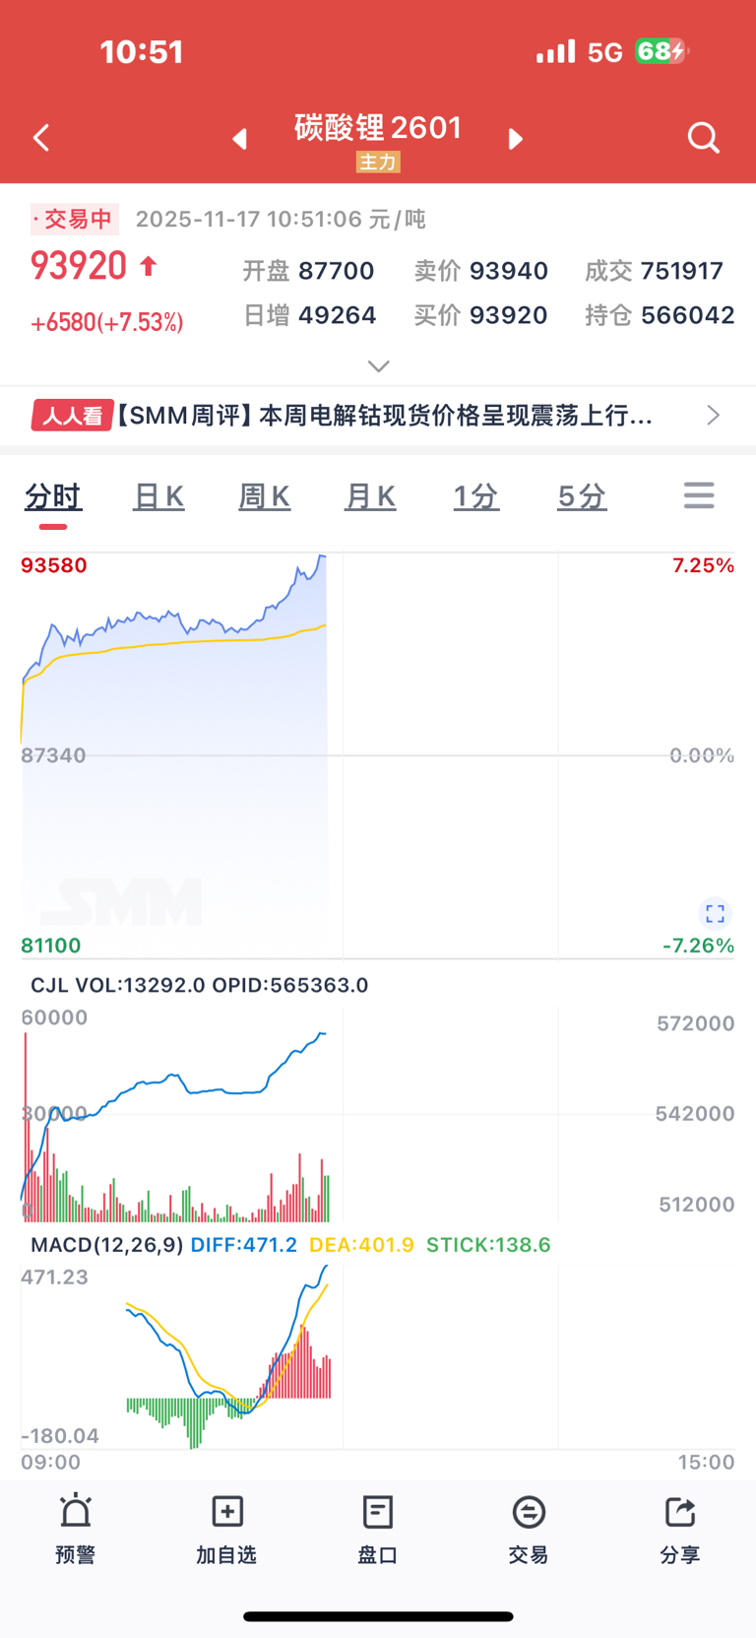Show the 1分 minute chart

click(475, 496)
